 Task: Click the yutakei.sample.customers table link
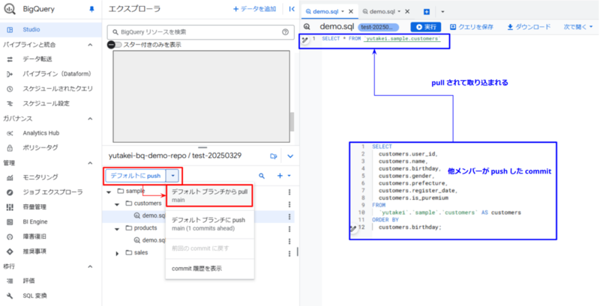click(402, 39)
